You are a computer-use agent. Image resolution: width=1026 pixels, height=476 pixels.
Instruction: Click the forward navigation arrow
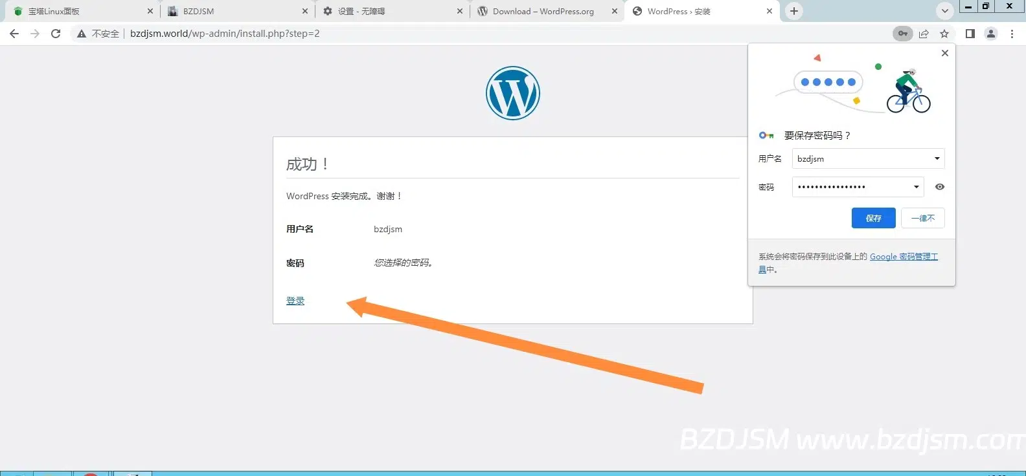tap(35, 34)
